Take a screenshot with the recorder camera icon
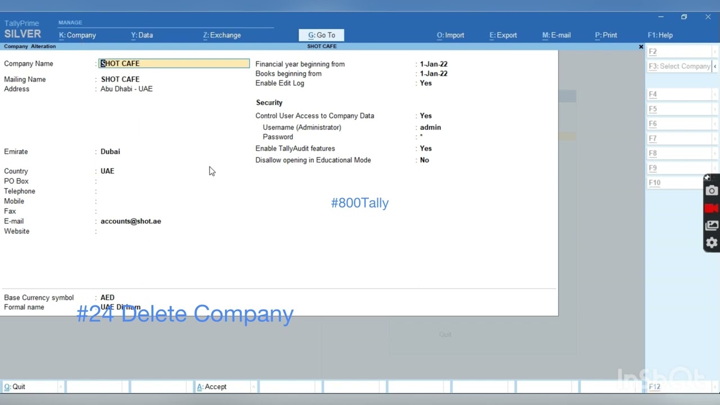The width and height of the screenshot is (720, 405). coord(712,191)
